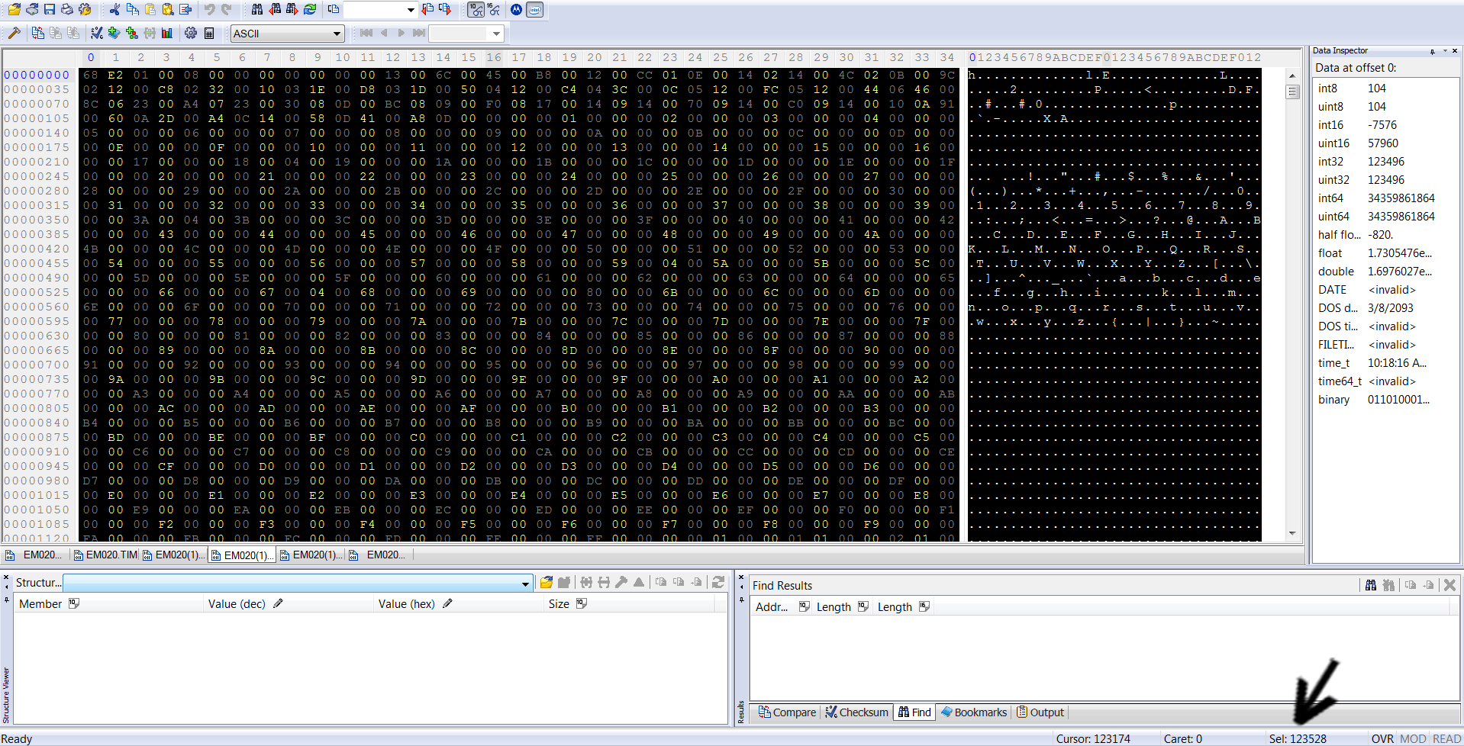This screenshot has width=1464, height=746.
Task: Toggle decimal offset display (10 glasses)
Action: click(x=476, y=10)
